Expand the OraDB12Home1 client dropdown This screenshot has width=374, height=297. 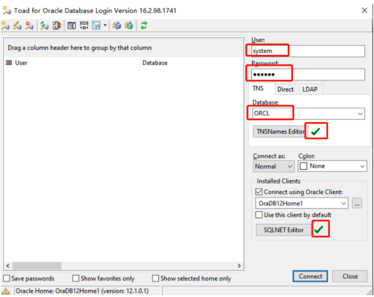343,203
